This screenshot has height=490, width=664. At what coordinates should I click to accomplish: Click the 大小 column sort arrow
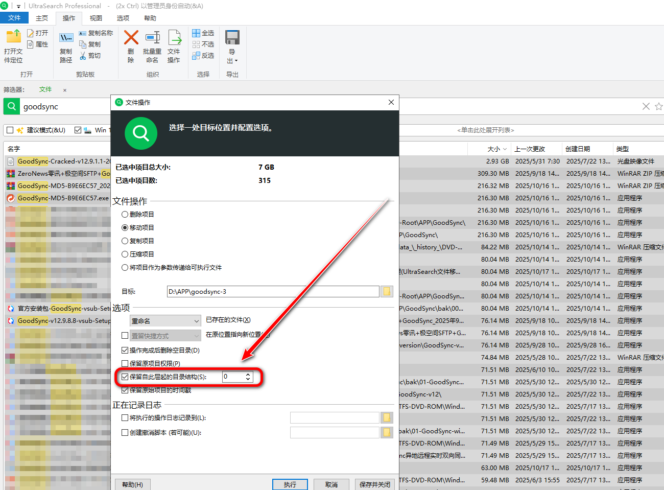(x=505, y=149)
